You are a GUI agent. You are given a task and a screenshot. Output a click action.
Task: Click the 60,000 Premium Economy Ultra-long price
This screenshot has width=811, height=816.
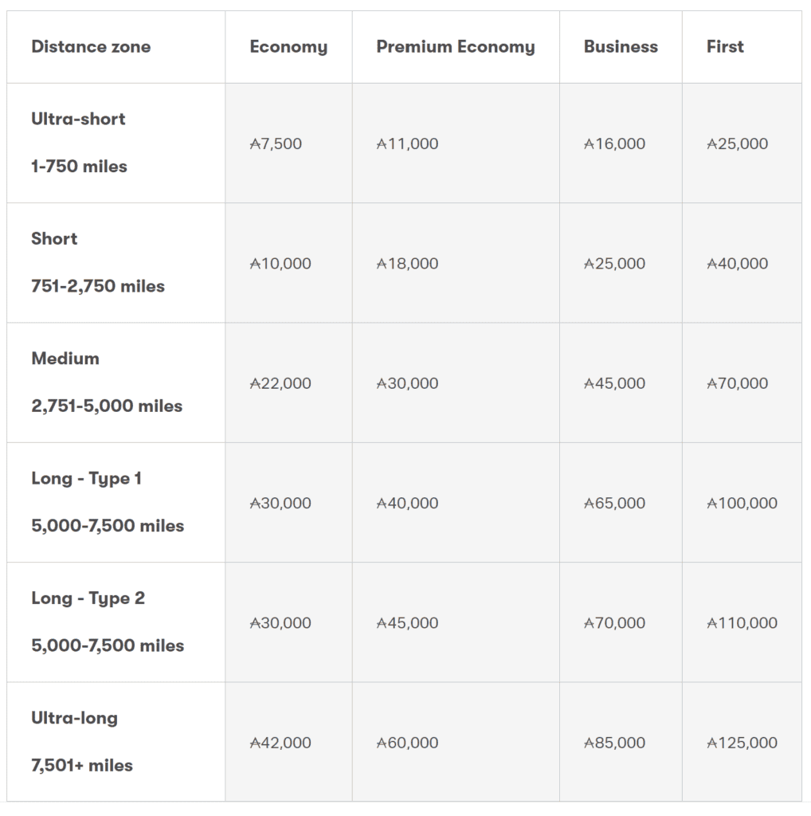coord(407,743)
